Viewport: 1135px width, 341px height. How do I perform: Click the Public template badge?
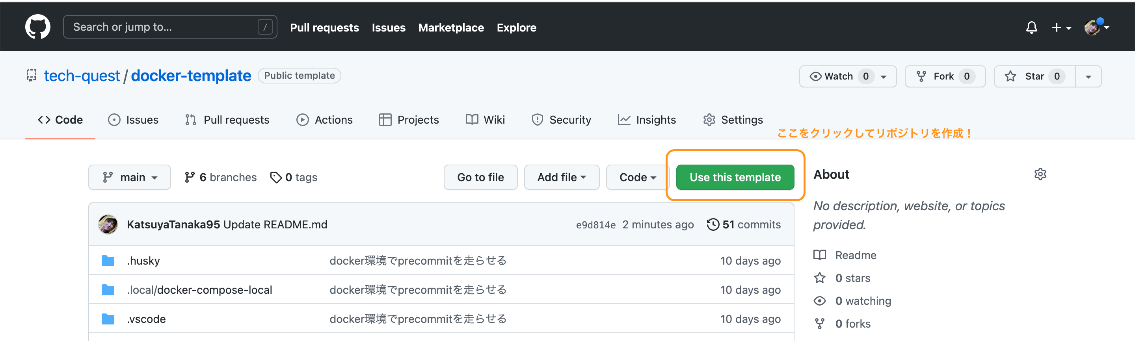point(299,76)
